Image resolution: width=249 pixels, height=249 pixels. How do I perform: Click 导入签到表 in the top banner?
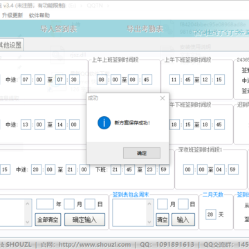point(59,29)
